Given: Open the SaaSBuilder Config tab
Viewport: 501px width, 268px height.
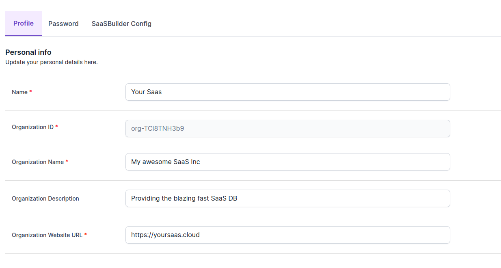Looking at the screenshot, I should 121,24.
